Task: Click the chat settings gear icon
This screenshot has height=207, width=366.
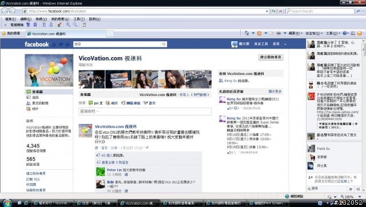Action: coord(351,189)
